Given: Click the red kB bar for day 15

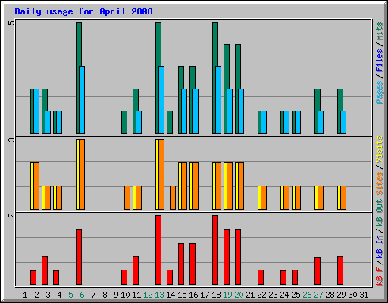Looking at the screenshot, I should click(x=181, y=264).
